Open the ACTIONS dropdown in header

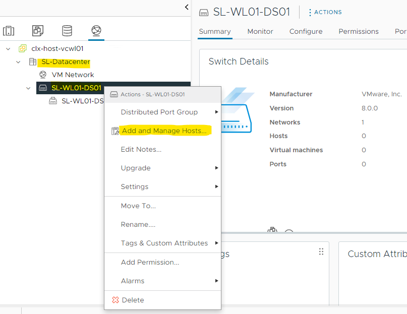(x=325, y=12)
